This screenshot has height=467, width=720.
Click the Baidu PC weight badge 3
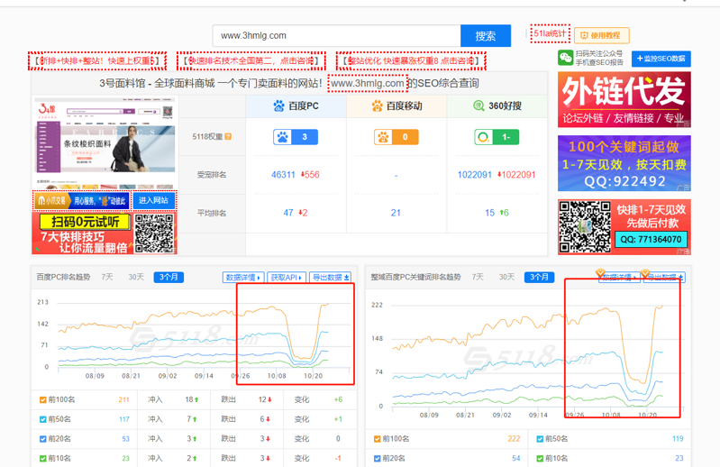tap(296, 137)
